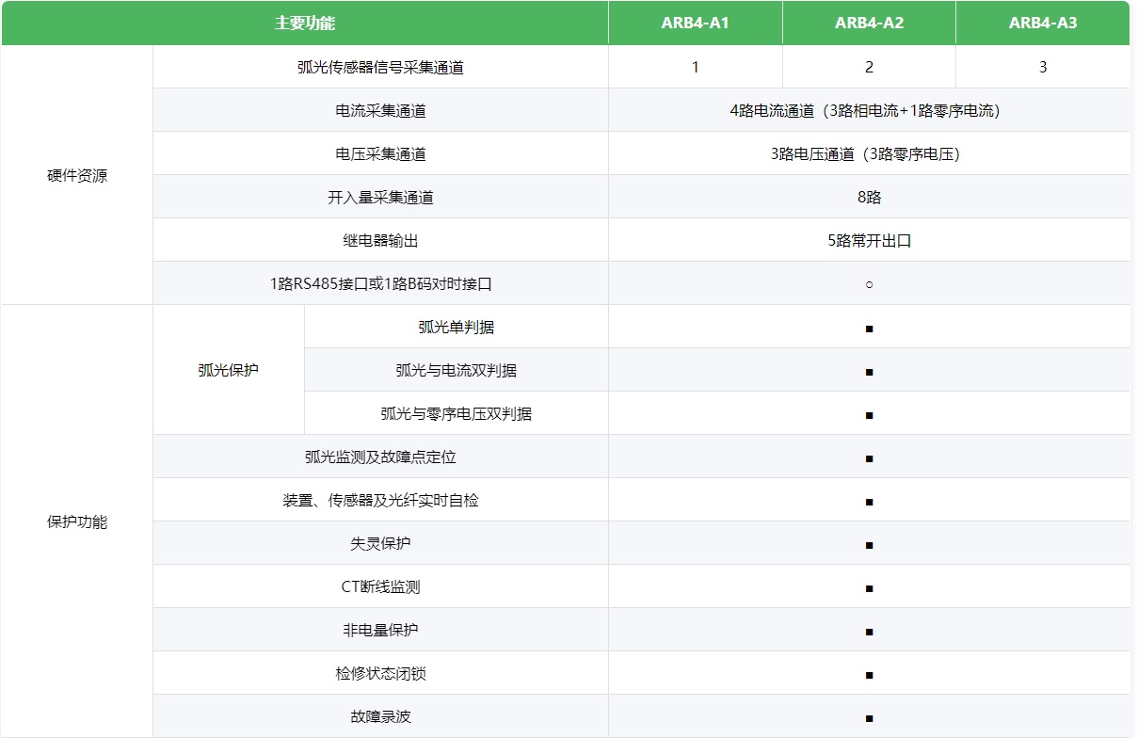Click the square marker for 弧光与零序电压双判据

pos(869,415)
